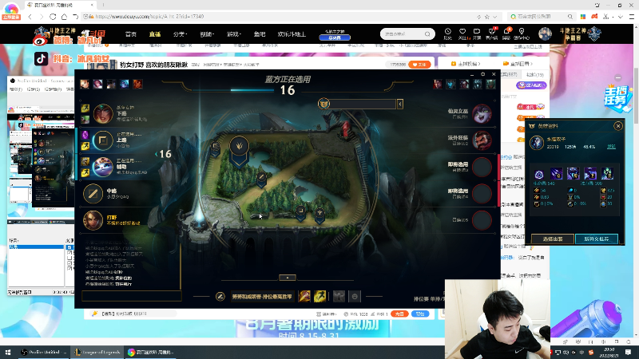Change second summoner spell Flash slot
This screenshot has height=359, width=639.
click(x=320, y=296)
